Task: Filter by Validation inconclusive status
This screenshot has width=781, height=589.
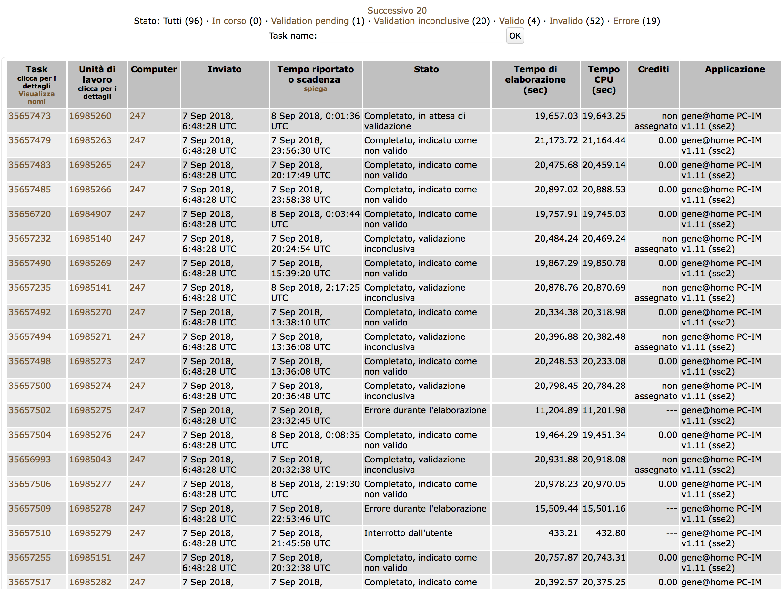Action: [x=421, y=21]
